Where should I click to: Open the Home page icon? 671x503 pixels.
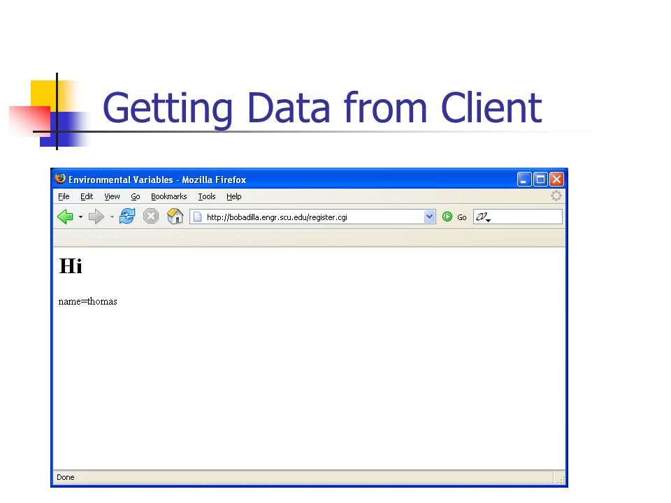pos(175,217)
